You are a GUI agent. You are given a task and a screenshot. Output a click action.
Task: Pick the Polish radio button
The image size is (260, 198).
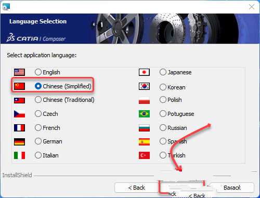coord(163,100)
